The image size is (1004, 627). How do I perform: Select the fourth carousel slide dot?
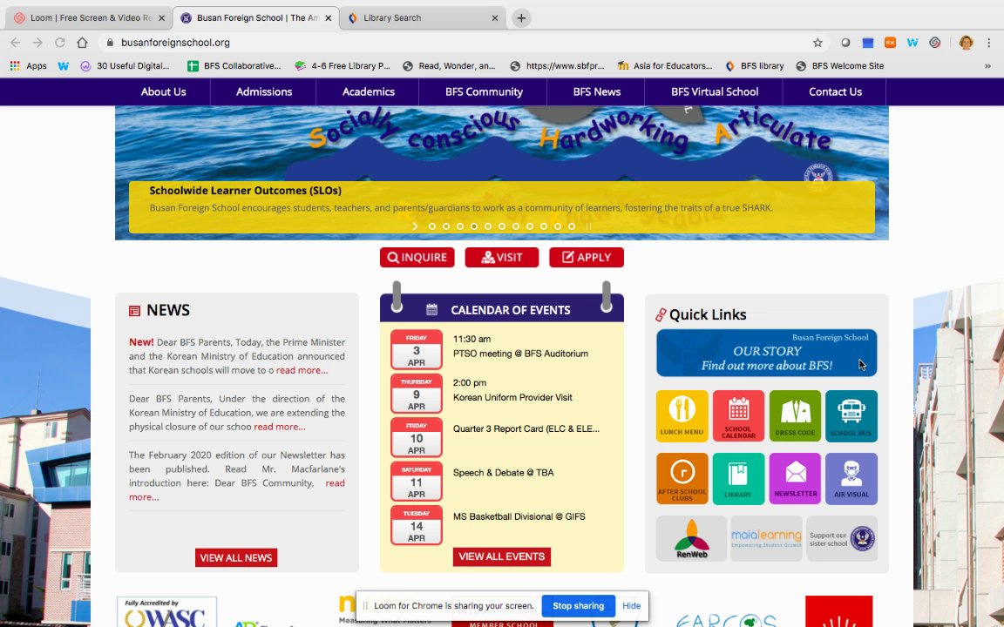click(x=474, y=226)
